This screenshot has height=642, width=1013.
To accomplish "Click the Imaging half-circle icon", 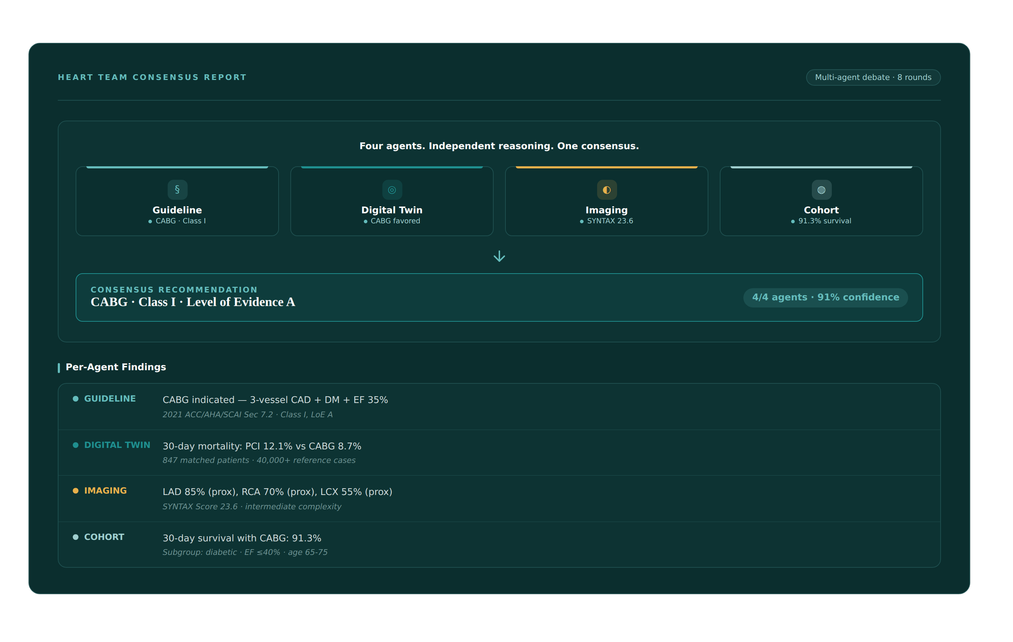I will [606, 190].
